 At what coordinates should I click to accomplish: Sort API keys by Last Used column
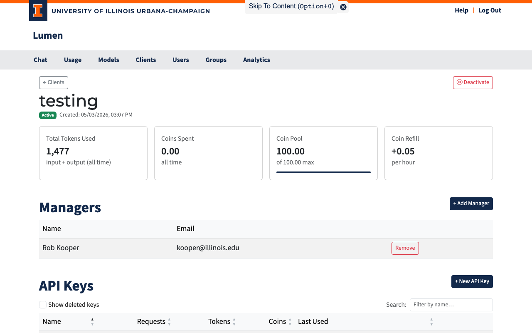pyautogui.click(x=366, y=321)
